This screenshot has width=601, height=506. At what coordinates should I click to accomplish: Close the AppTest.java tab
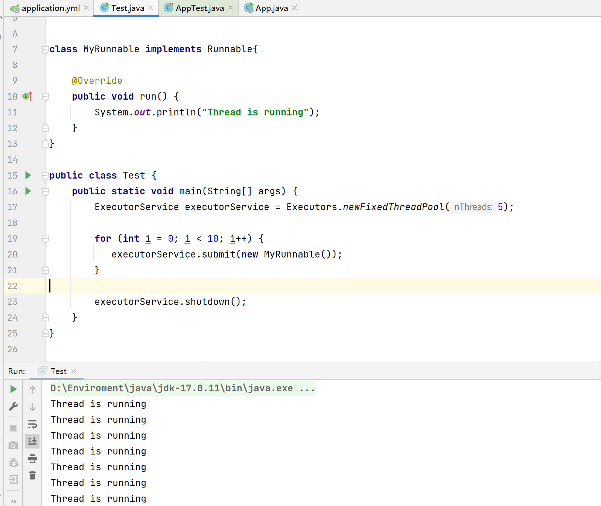231,8
